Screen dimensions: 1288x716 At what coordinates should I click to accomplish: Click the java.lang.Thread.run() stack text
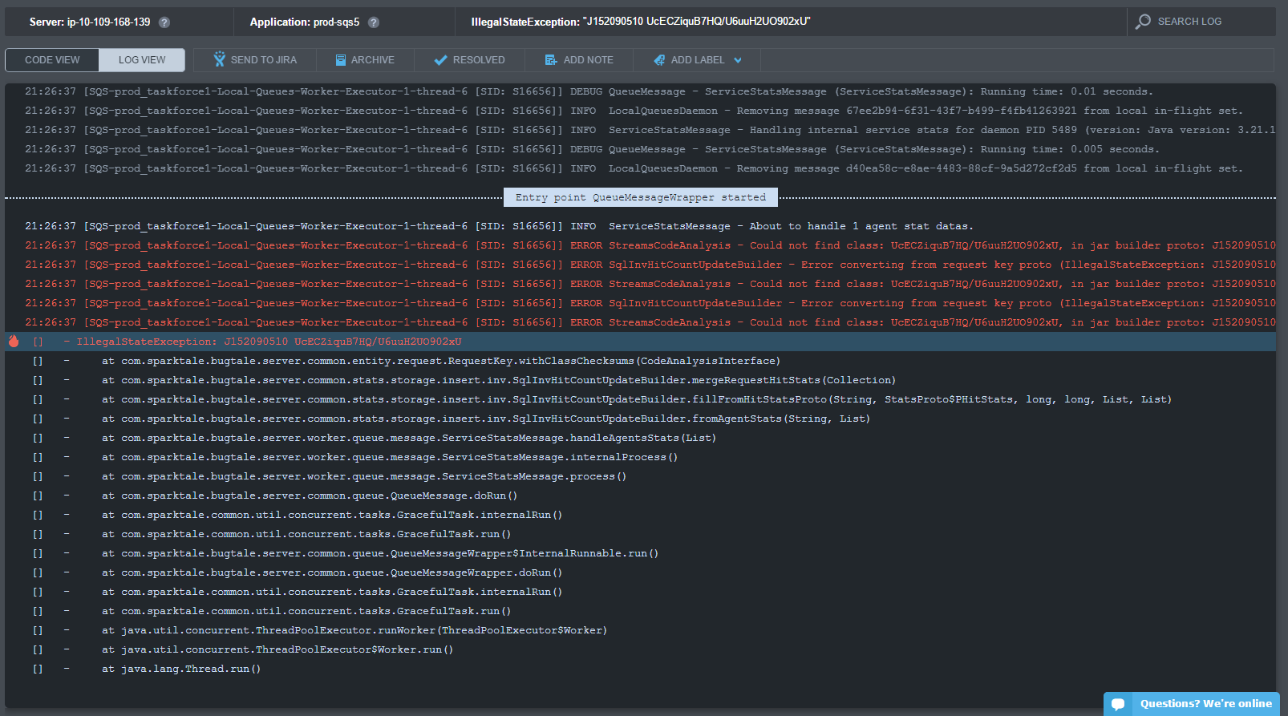[181, 669]
